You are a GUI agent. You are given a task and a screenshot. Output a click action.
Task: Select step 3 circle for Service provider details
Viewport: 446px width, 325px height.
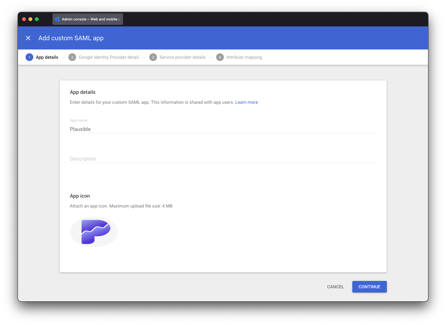tap(153, 57)
